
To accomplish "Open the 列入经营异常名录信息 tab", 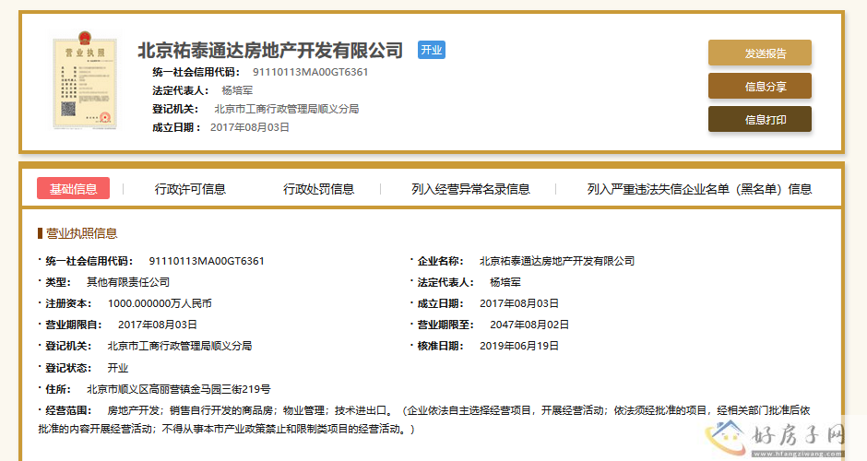I will (x=470, y=189).
